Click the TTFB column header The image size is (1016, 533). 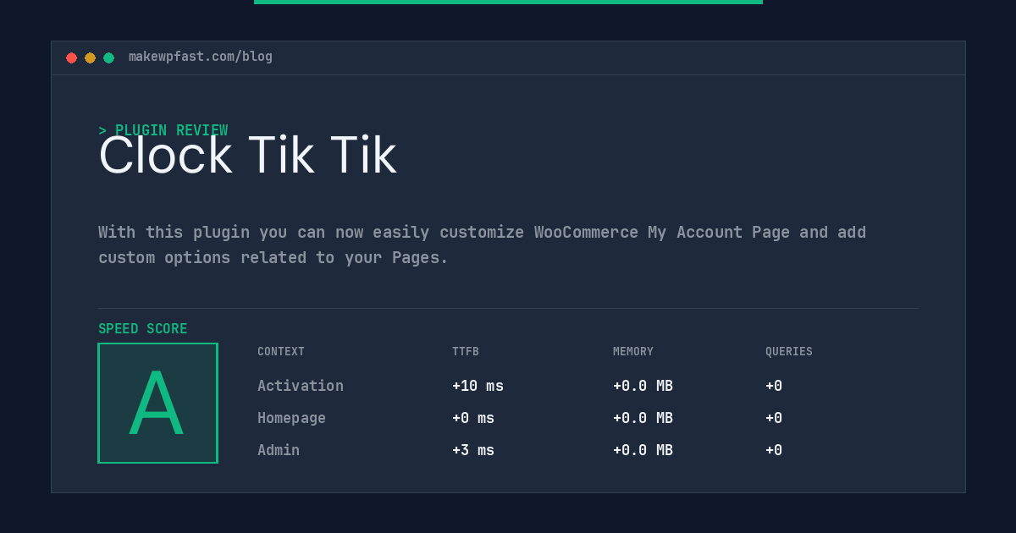[466, 352]
